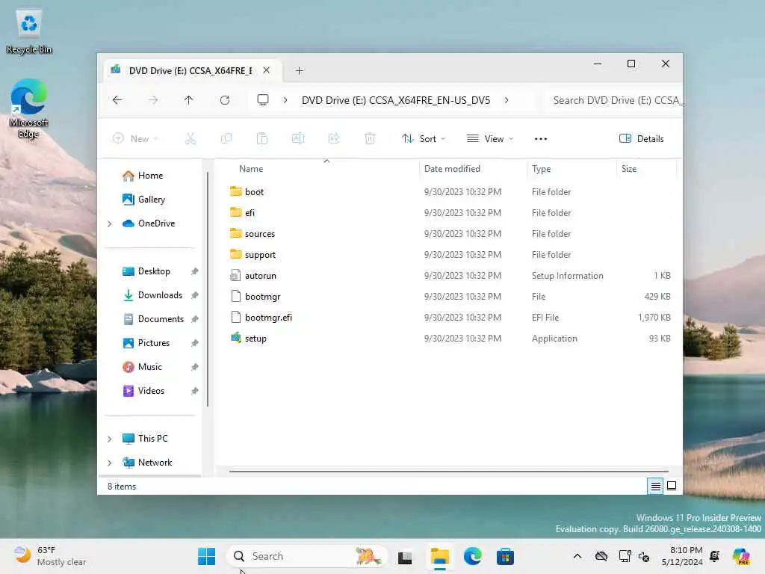
Task: Click File Explorer icon in taskbar
Action: [x=439, y=556]
